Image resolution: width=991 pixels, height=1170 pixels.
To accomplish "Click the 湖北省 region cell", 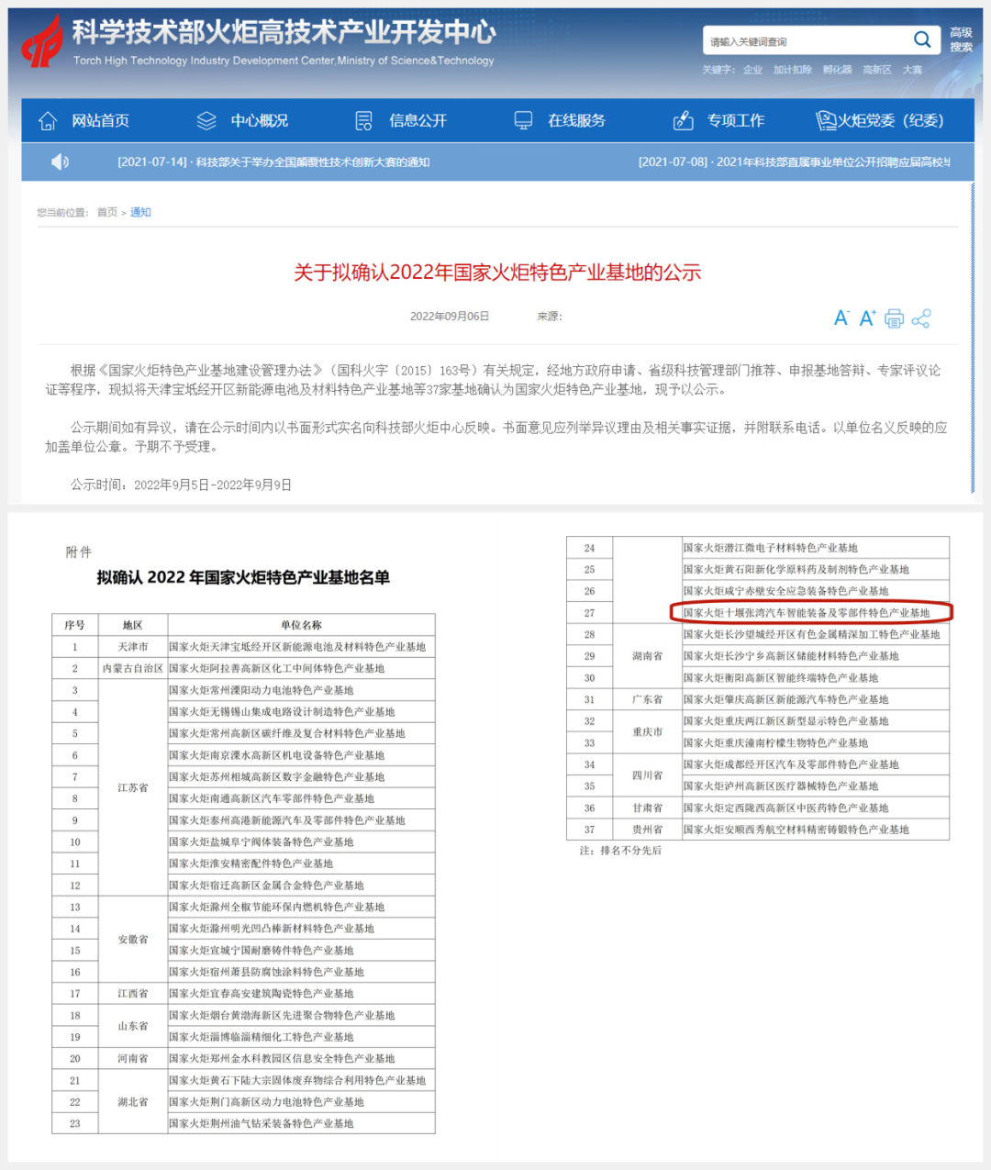I will click(133, 1102).
